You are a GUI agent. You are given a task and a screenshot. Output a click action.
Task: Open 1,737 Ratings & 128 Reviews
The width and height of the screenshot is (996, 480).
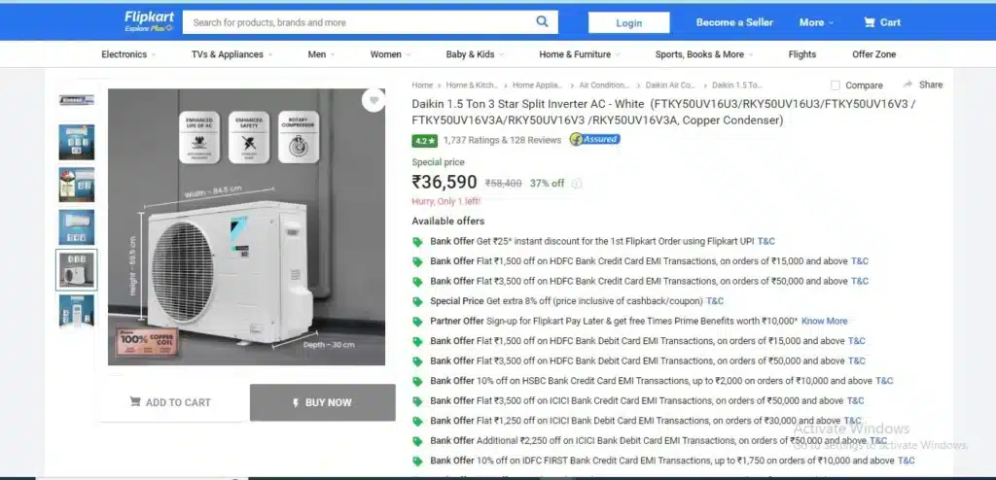[x=503, y=140]
